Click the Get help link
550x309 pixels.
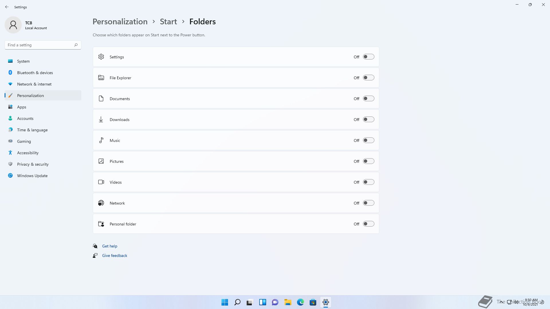coord(109,246)
